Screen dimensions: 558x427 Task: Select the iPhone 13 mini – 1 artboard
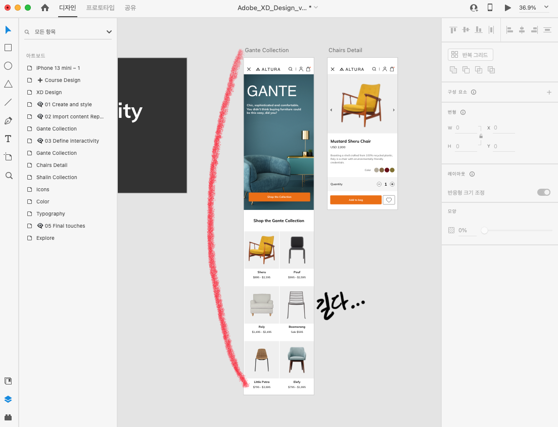tap(68, 68)
